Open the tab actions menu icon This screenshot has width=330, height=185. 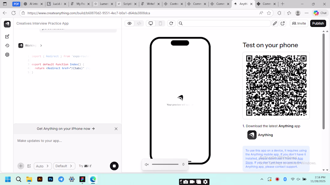pos(5,4)
